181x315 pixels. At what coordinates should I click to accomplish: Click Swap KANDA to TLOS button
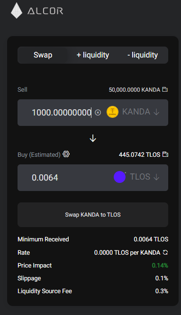click(93, 215)
